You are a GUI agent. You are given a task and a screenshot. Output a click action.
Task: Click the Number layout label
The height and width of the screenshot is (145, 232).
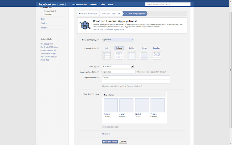pyautogui.click(x=157, y=48)
